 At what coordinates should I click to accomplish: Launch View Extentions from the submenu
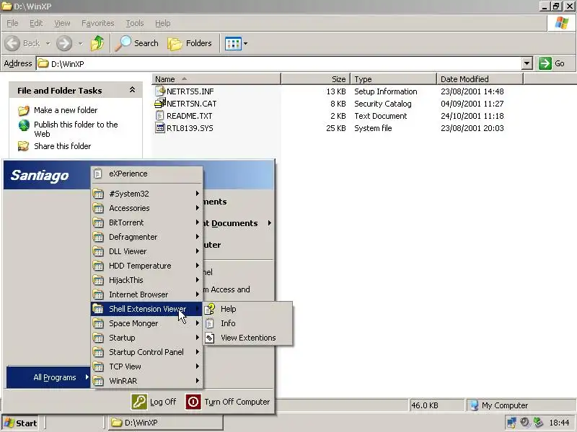tap(248, 338)
